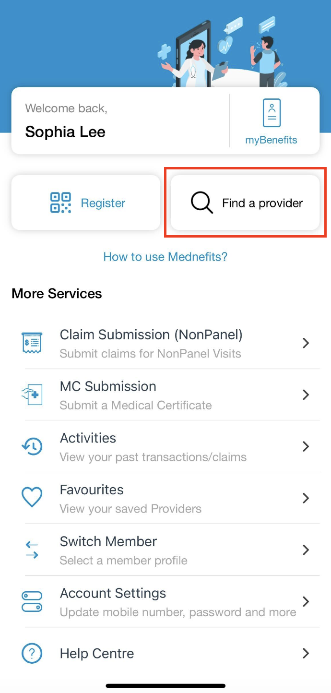The width and height of the screenshot is (331, 693).
Task: Tap the MC Submission certificate icon
Action: (x=32, y=395)
